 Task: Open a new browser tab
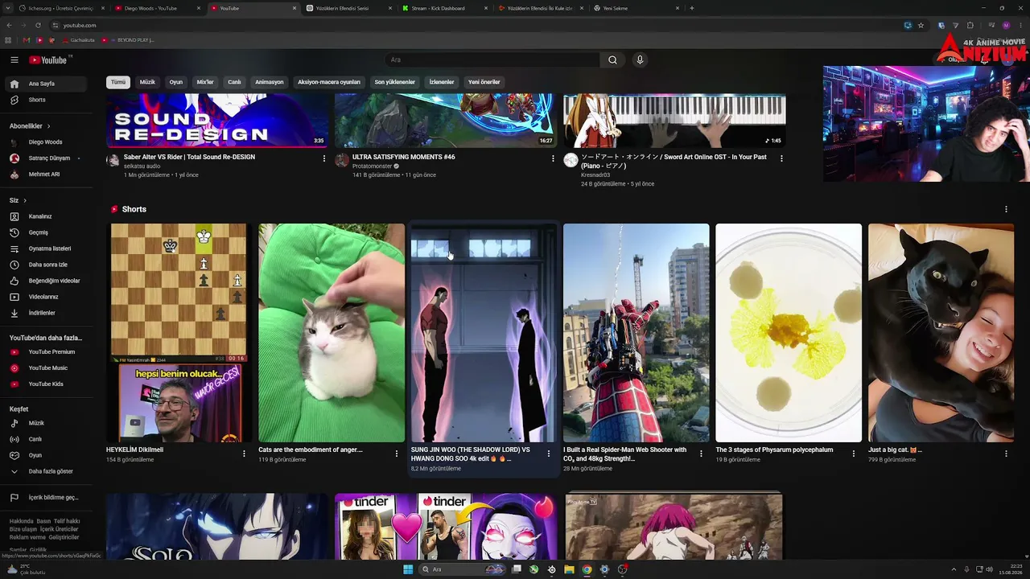692,8
